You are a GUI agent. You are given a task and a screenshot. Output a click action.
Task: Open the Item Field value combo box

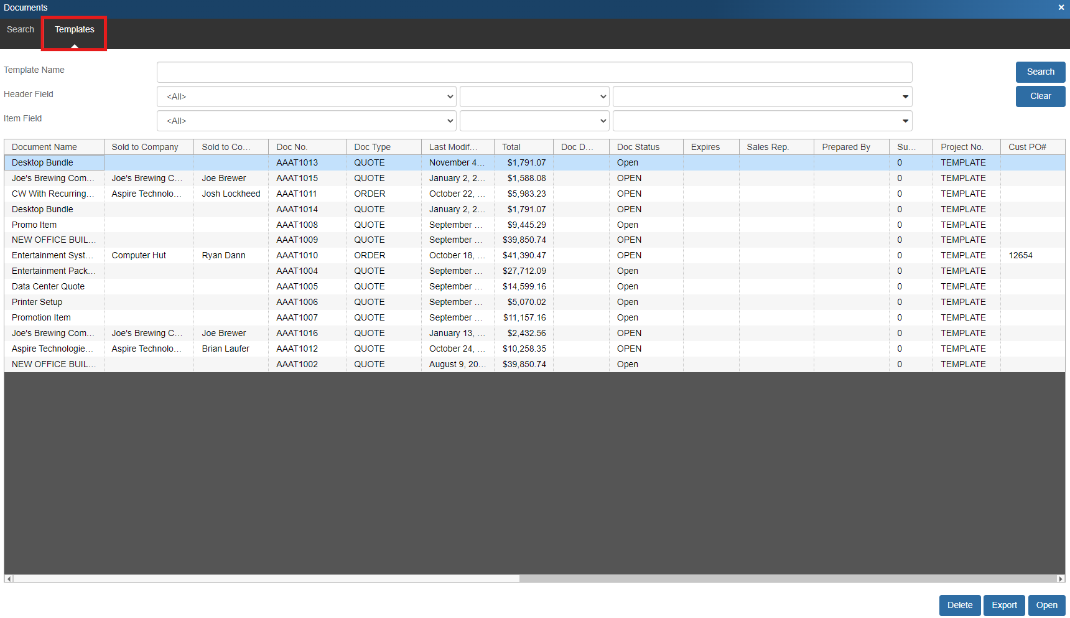[762, 121]
